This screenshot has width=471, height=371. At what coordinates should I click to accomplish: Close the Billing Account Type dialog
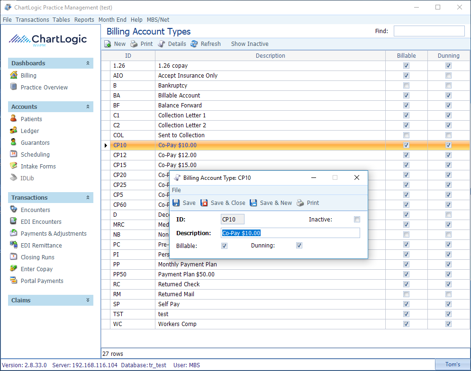click(x=356, y=177)
